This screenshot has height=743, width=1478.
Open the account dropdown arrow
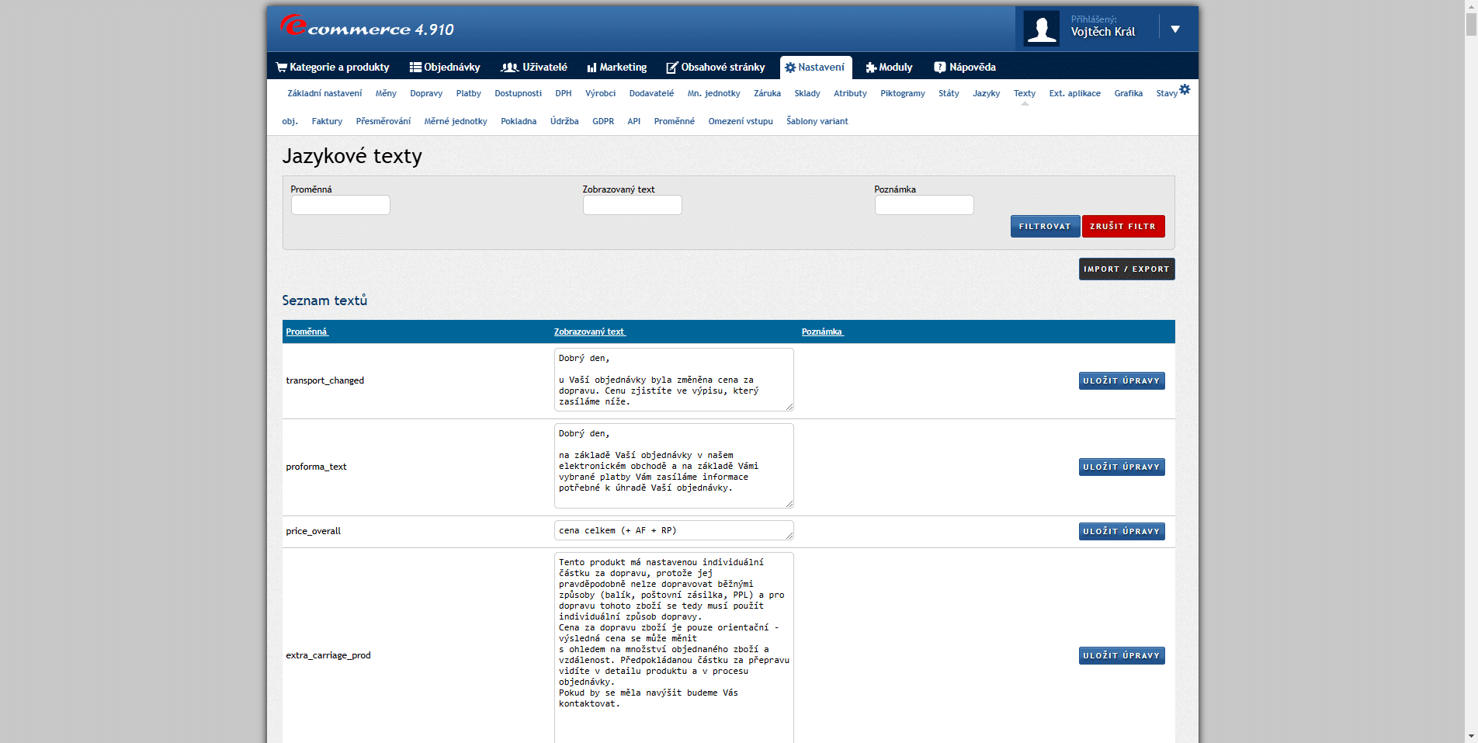[1175, 28]
